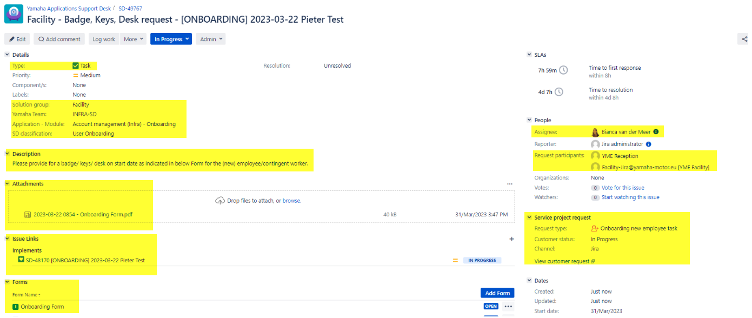Click the clock icon beside 4d 7h
Image resolution: width=752 pixels, height=318 pixels.
tap(559, 92)
